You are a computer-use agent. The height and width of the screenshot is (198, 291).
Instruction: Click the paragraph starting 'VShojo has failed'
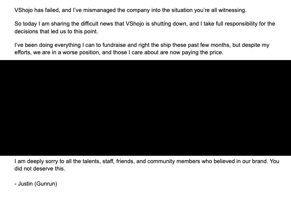(x=130, y=10)
